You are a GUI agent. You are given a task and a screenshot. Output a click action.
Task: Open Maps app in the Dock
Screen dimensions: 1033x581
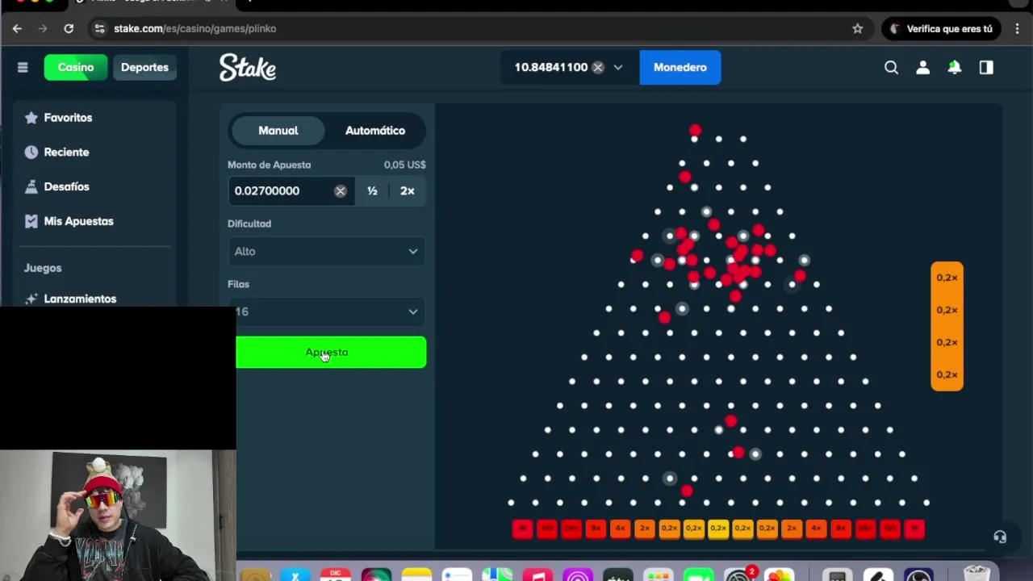pyautogui.click(x=497, y=576)
